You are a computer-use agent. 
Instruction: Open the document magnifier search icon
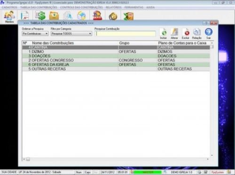pyautogui.click(x=68, y=15)
